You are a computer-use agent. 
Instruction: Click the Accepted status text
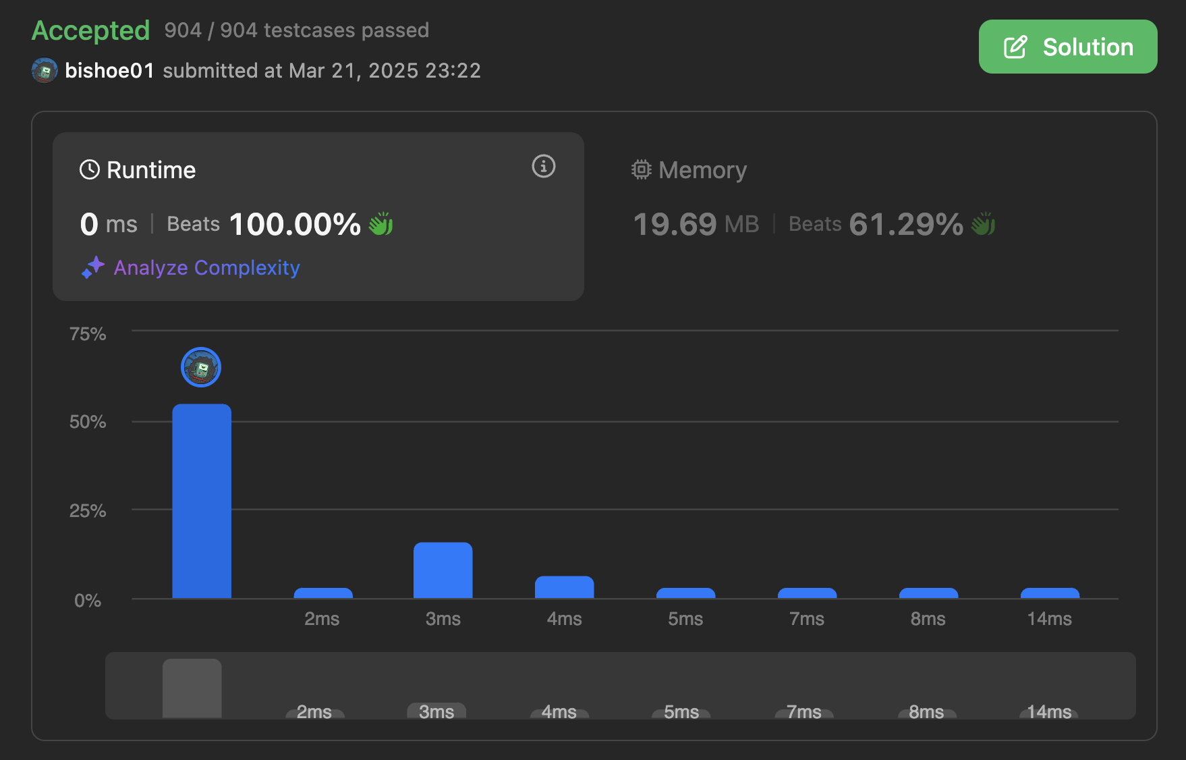(91, 30)
